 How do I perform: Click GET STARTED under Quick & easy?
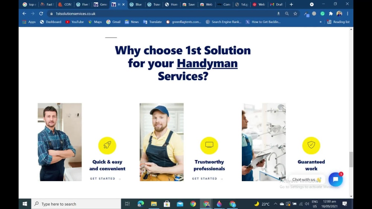[106, 179]
